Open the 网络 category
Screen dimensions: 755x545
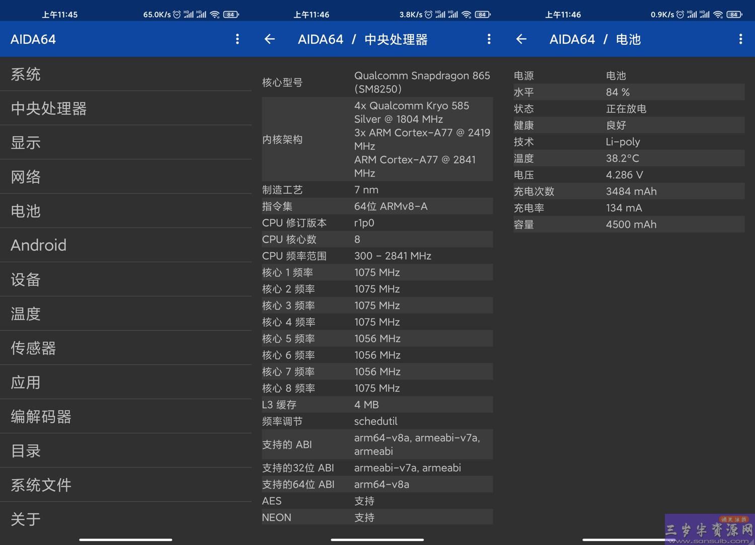coord(126,177)
